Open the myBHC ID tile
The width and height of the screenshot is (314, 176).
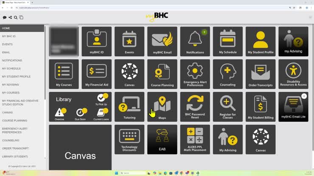click(96, 41)
